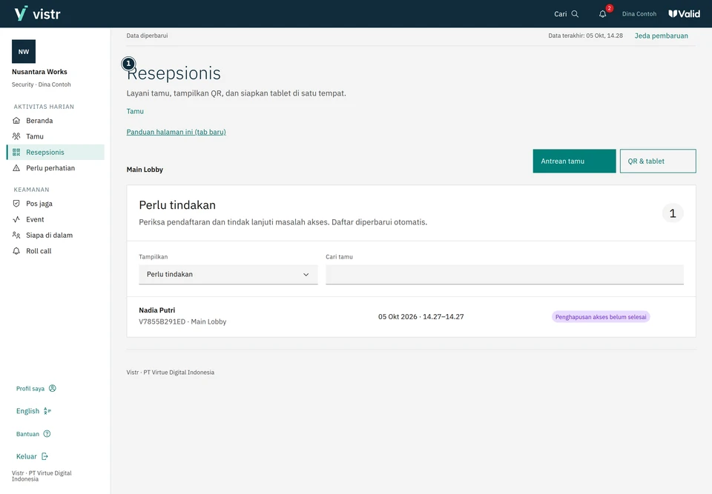This screenshot has height=494, width=712.
Task: Click the English language switch icon
Action: point(47,411)
